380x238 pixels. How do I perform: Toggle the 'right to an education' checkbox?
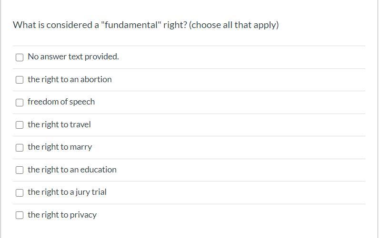(20, 170)
